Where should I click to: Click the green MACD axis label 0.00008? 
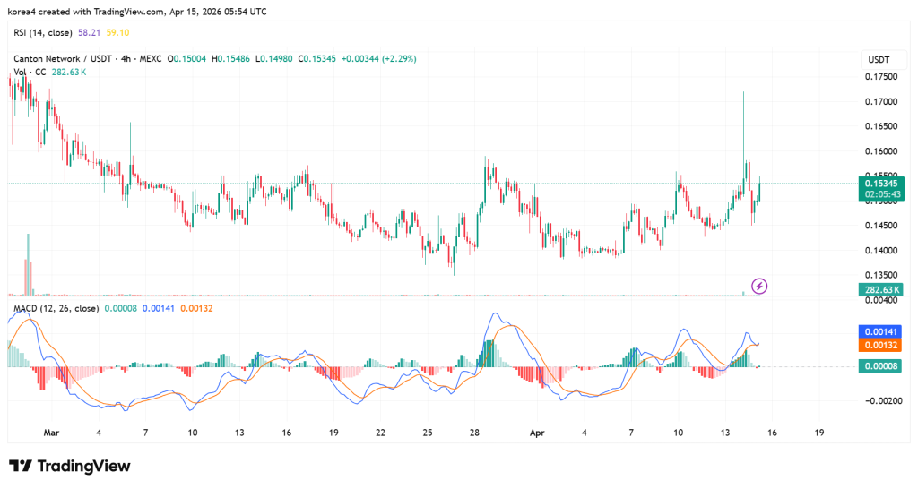click(x=881, y=366)
